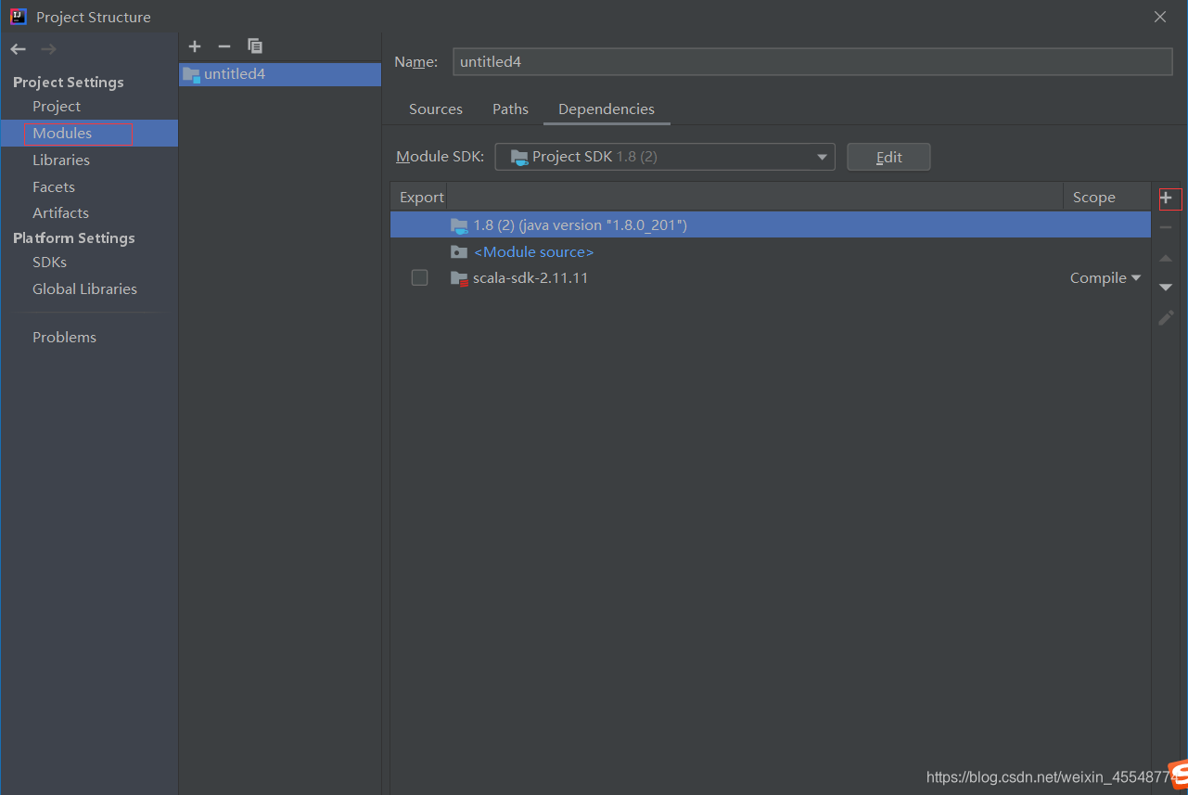Add a new module with plus icon

[x=195, y=46]
